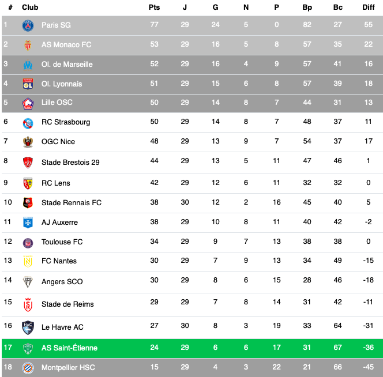Screen dimensions: 383x377
Task: Sort table by the Pts column header
Action: 154,7
